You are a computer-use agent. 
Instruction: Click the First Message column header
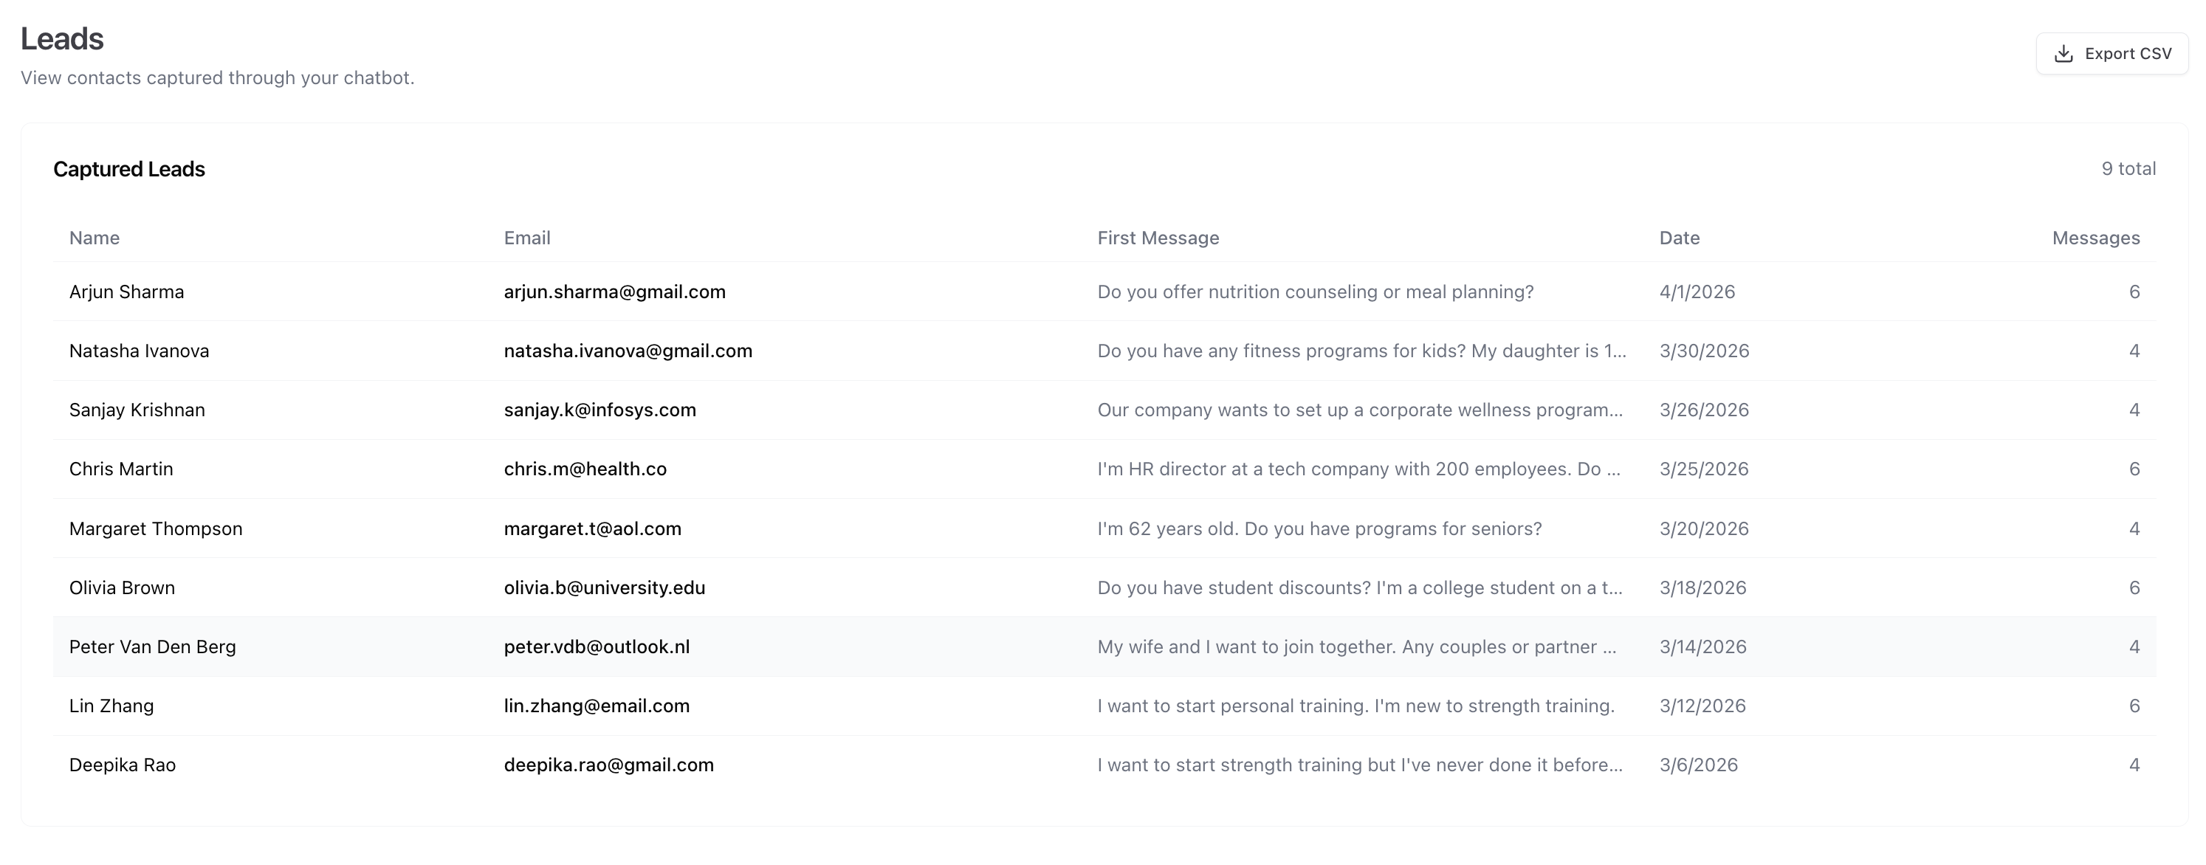pyautogui.click(x=1158, y=238)
